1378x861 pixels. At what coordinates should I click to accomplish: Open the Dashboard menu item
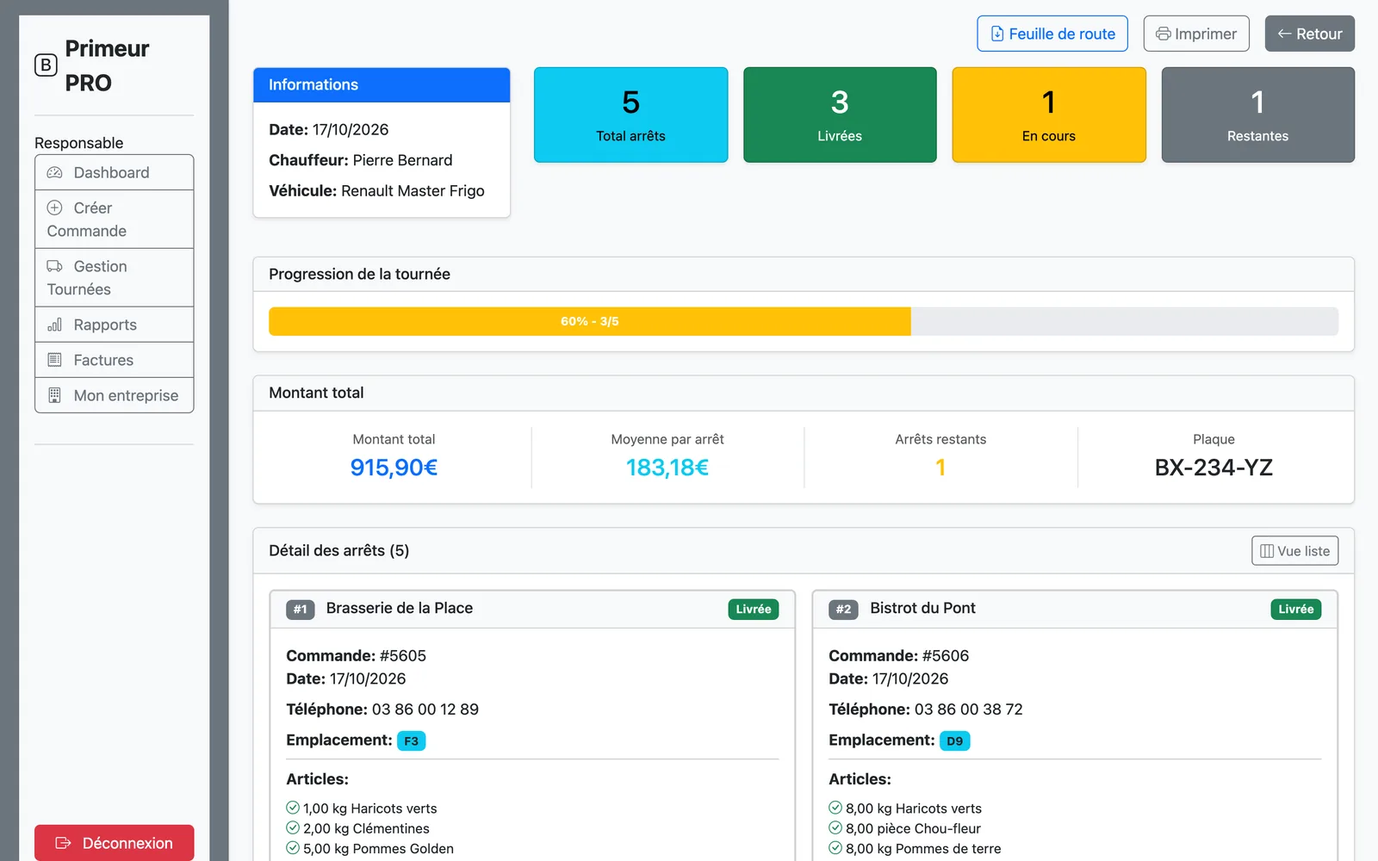(x=114, y=173)
